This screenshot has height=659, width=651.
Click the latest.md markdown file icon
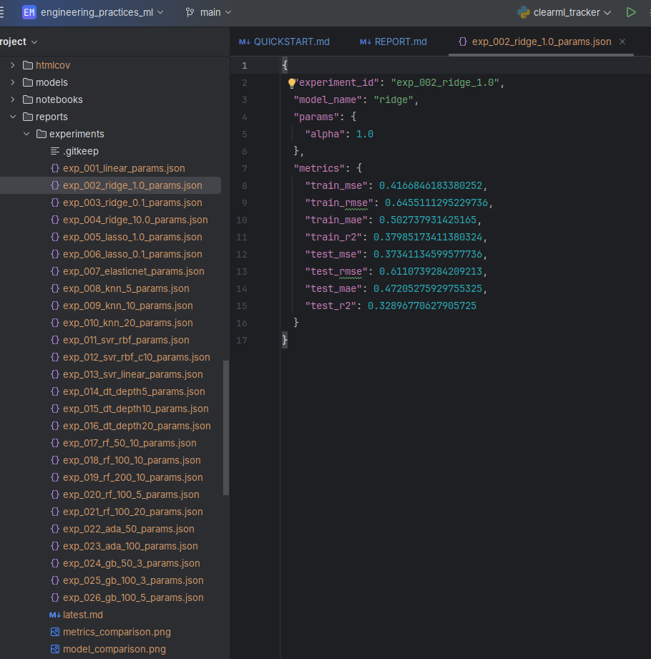click(x=55, y=615)
